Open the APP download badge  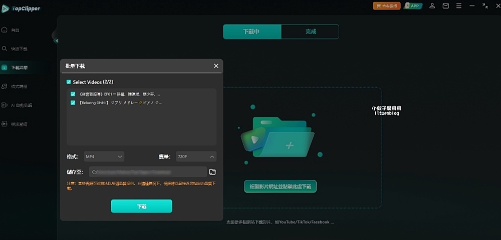click(x=413, y=5)
